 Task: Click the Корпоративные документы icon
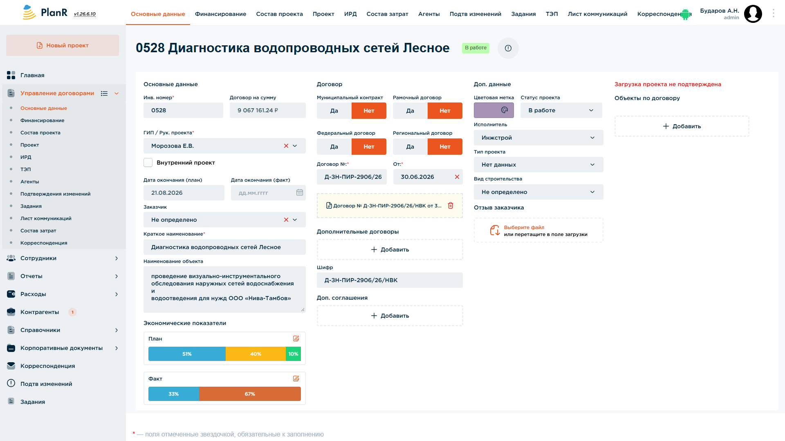pyautogui.click(x=11, y=348)
